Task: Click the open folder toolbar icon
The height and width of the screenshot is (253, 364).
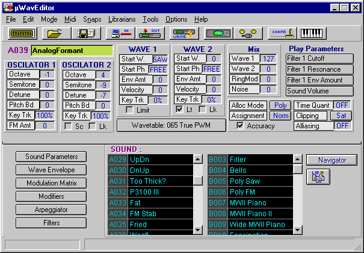Action: (x=55, y=33)
